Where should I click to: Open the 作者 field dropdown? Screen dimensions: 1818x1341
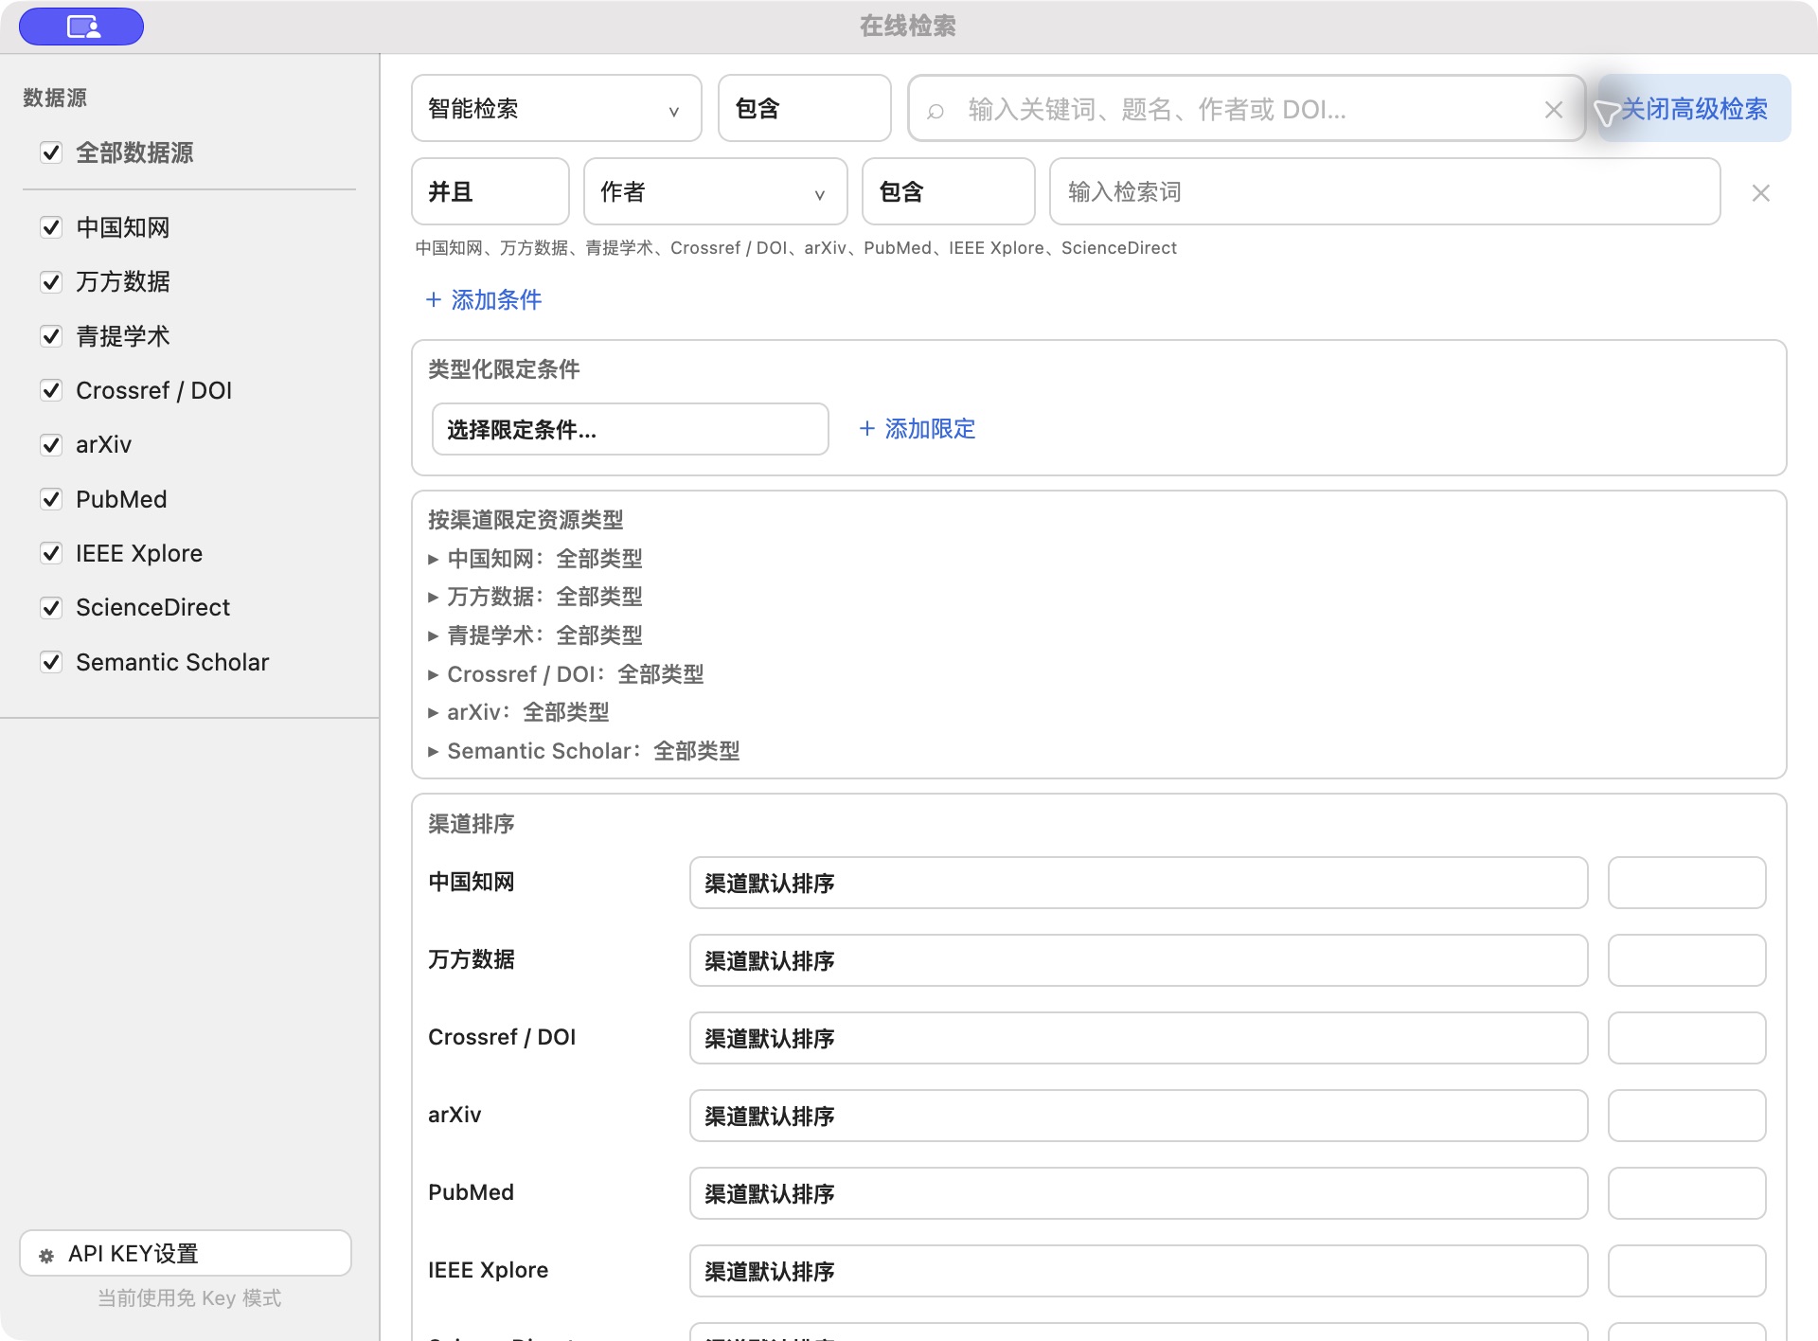click(x=716, y=191)
